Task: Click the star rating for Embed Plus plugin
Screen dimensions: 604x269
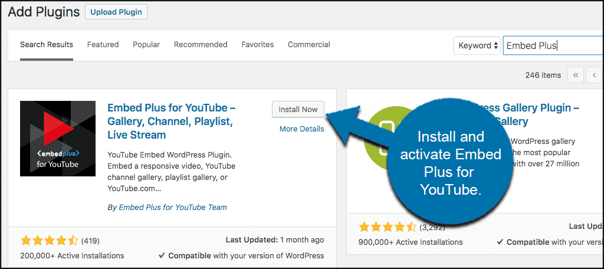Action: 50,241
